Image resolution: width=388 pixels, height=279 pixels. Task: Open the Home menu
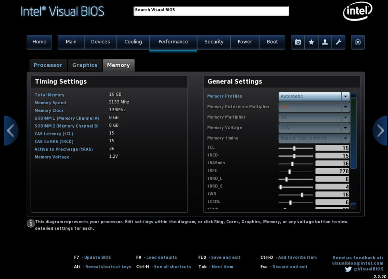[x=39, y=42]
